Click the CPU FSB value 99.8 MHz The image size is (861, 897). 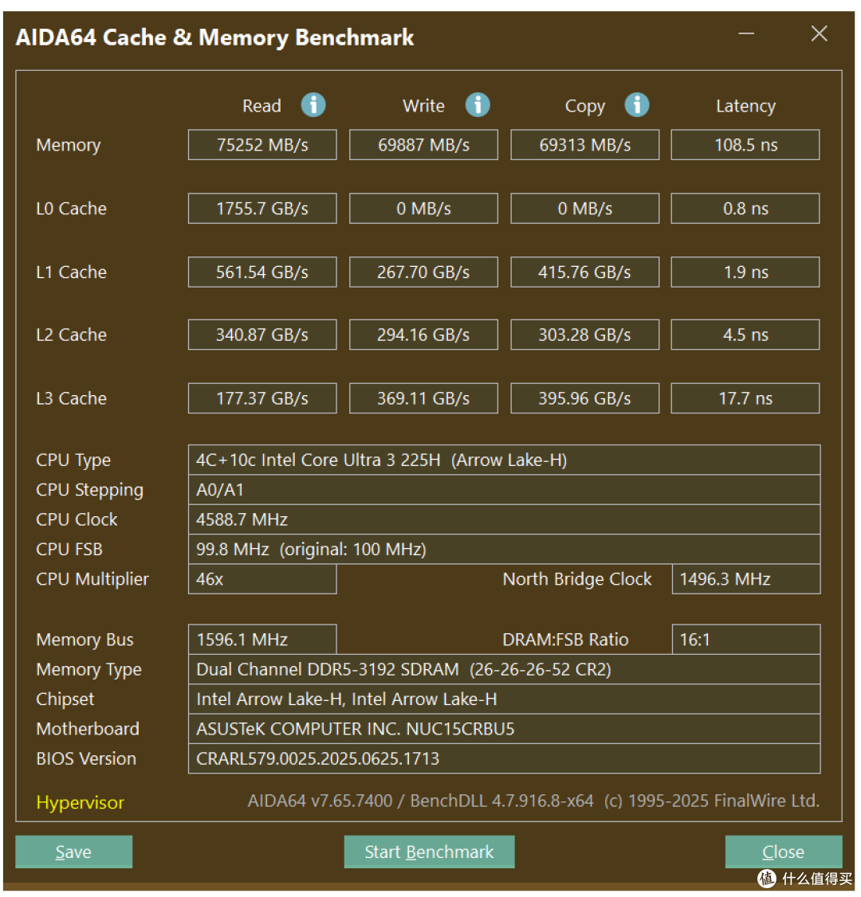pos(505,549)
